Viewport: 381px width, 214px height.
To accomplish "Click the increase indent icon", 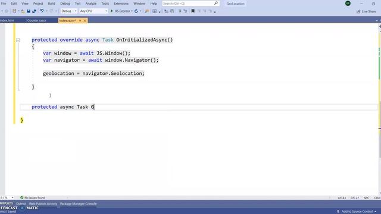I will [185, 11].
